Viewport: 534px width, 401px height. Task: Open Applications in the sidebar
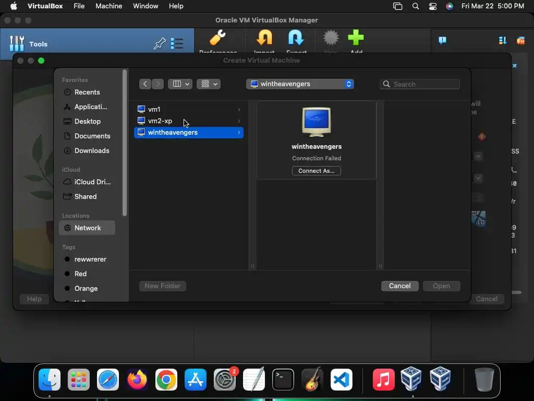pyautogui.click(x=87, y=107)
